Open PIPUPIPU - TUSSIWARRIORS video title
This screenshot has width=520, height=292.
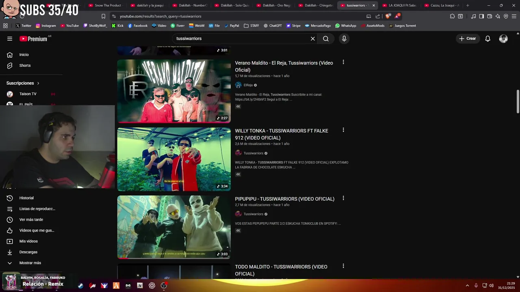pos(285,199)
